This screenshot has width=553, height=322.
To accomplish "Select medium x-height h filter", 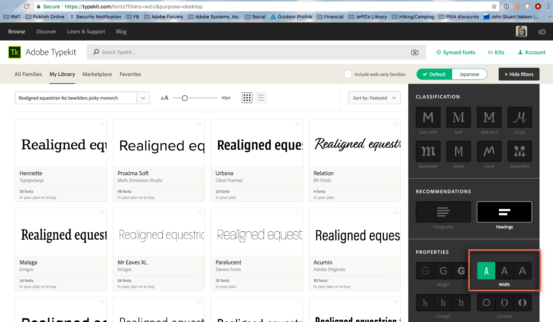I will 443,303.
